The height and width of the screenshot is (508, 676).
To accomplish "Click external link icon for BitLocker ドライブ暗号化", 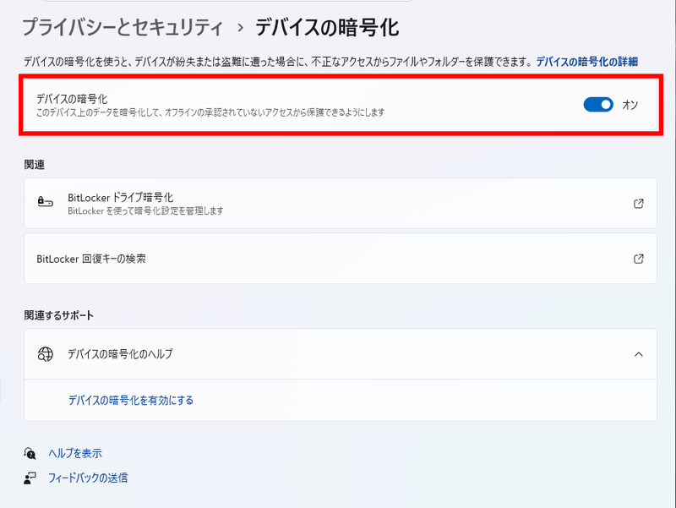I will 639,204.
